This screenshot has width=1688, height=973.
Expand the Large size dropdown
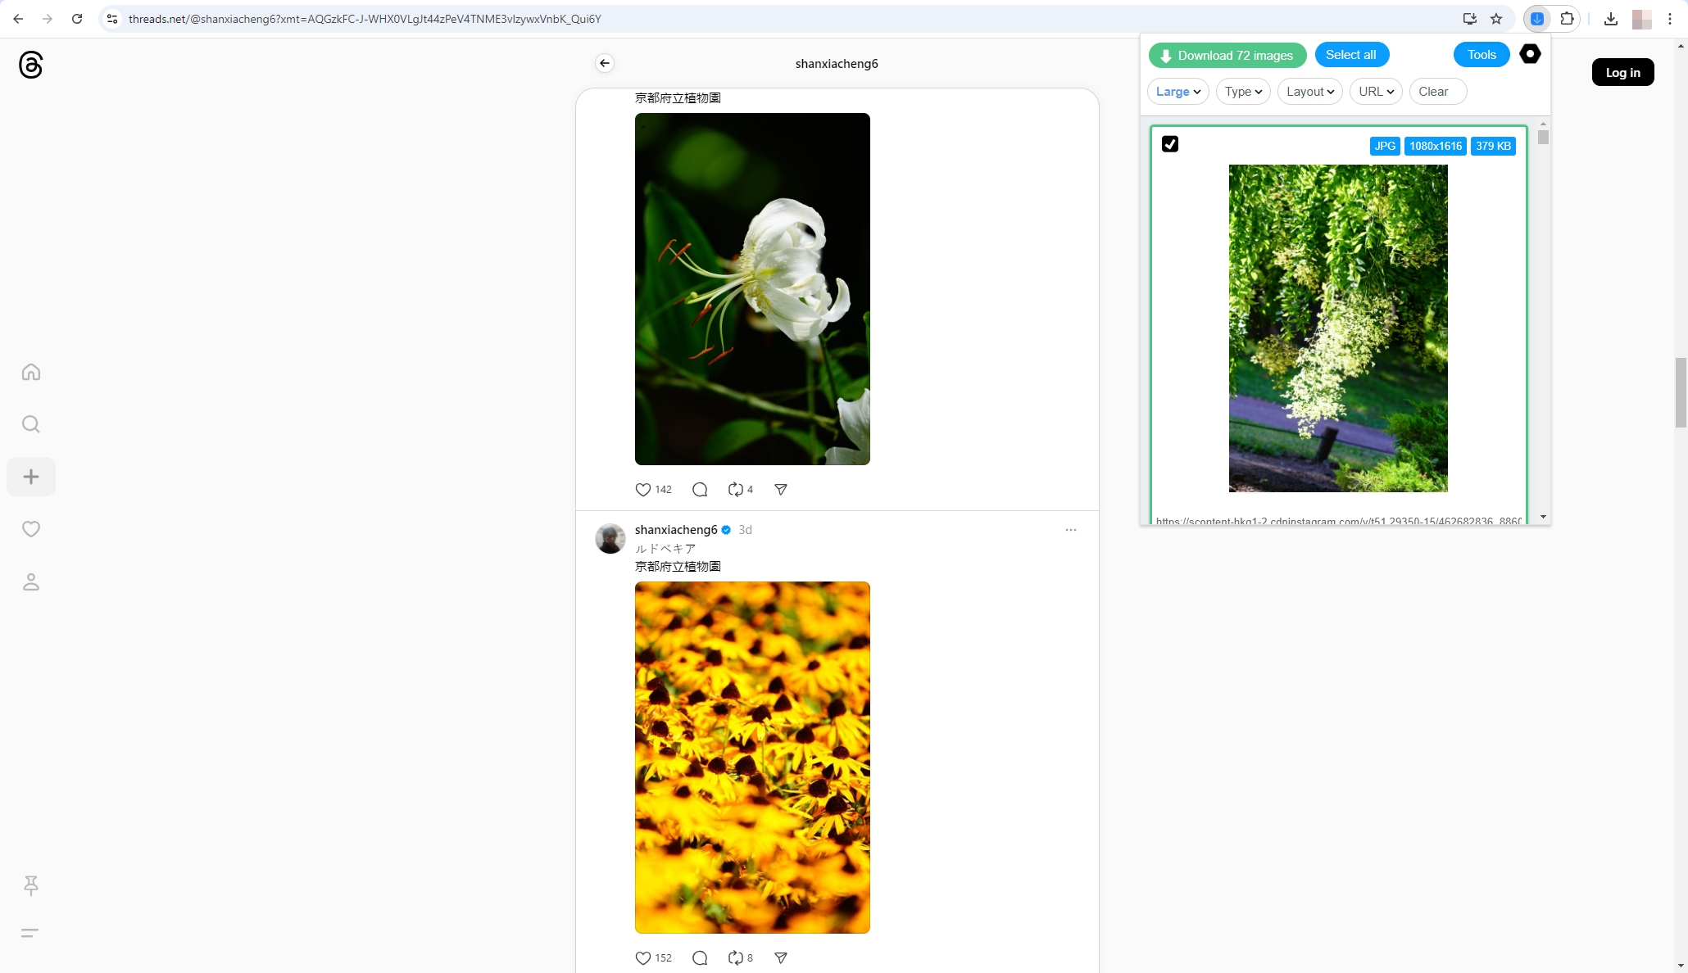click(1178, 92)
